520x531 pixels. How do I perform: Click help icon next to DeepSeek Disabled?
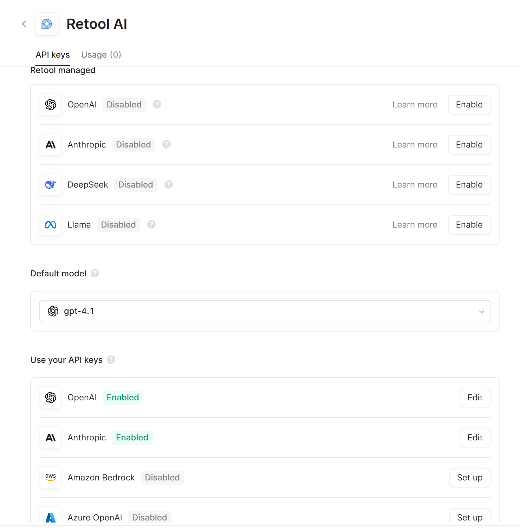(x=169, y=184)
